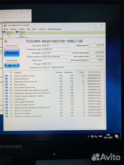The height and width of the screenshot is (165, 124).
Task: Open the Сервис menu
Action: [22, 29]
